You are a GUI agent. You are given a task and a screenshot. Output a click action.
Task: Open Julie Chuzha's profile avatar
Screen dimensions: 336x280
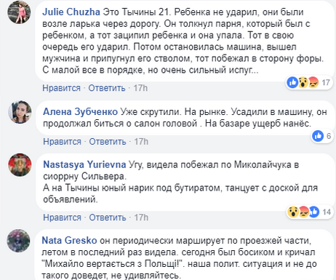tap(19, 12)
